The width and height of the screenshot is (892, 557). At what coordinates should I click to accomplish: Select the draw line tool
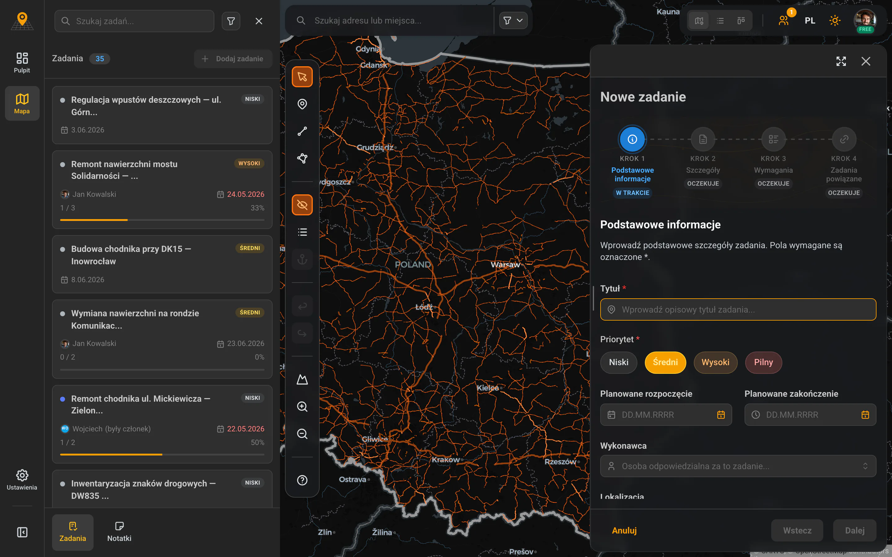(x=302, y=132)
